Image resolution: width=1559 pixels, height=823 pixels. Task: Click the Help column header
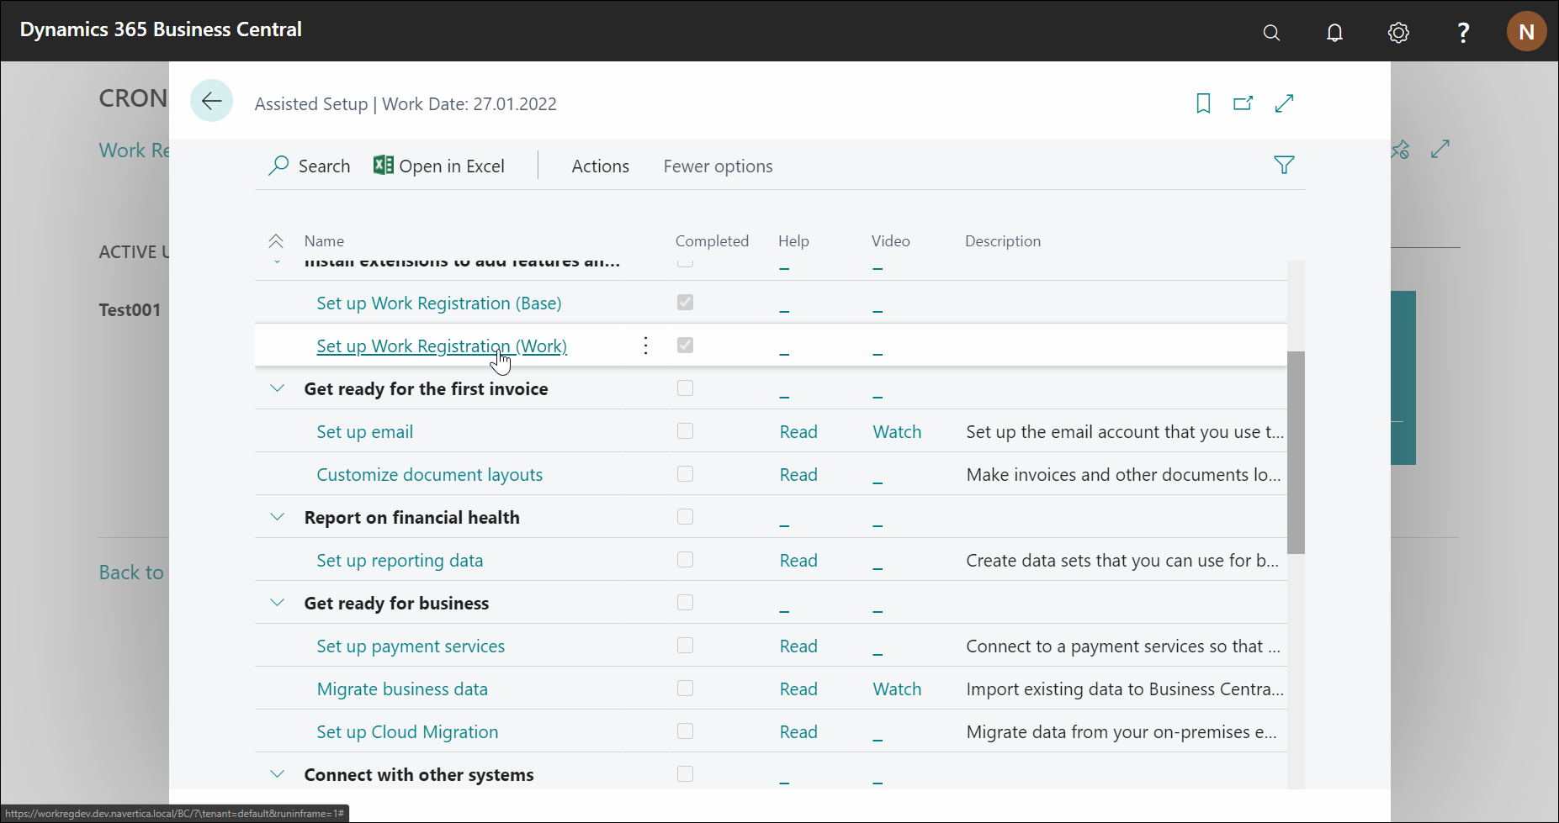click(x=793, y=241)
